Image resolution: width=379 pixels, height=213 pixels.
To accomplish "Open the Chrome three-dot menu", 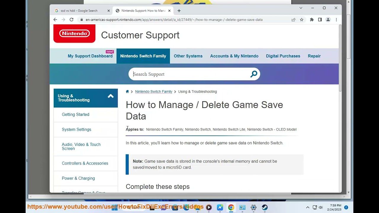I will (336, 20).
